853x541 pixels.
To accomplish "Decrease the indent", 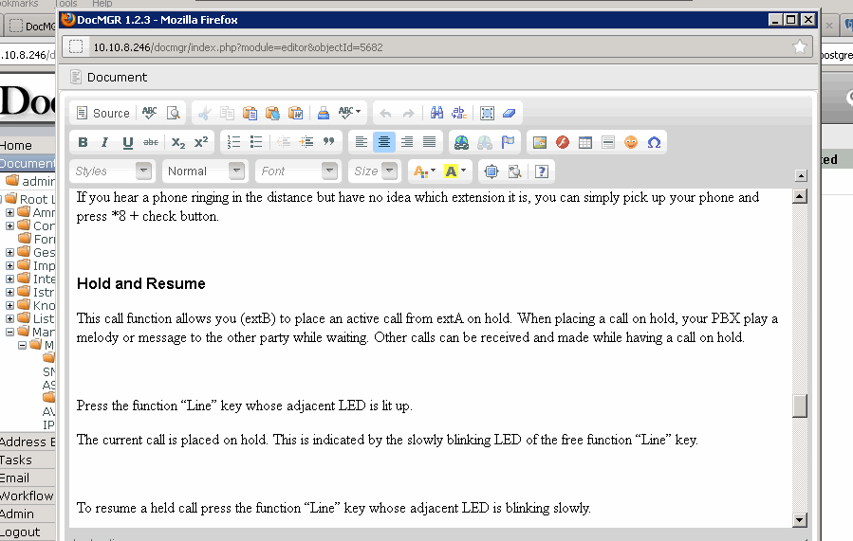I will tap(284, 142).
